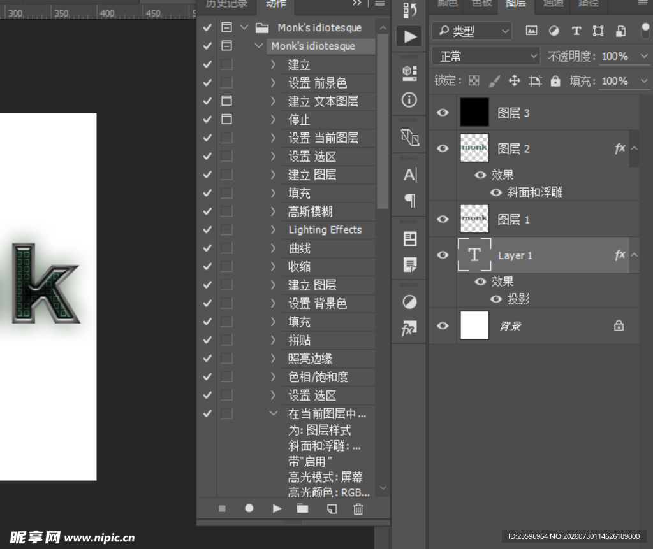The height and width of the screenshot is (549, 653).
Task: Click the type layer filter icon
Action: [x=576, y=30]
